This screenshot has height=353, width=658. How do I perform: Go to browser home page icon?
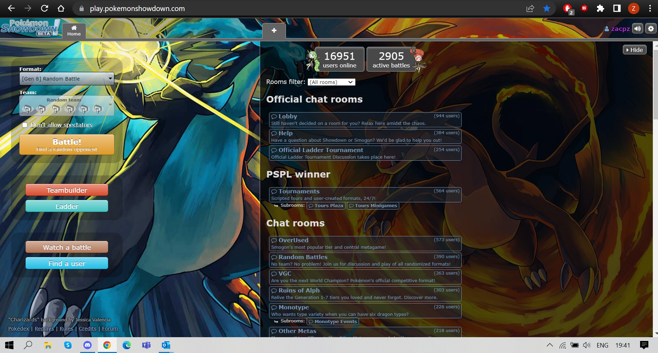point(61,8)
